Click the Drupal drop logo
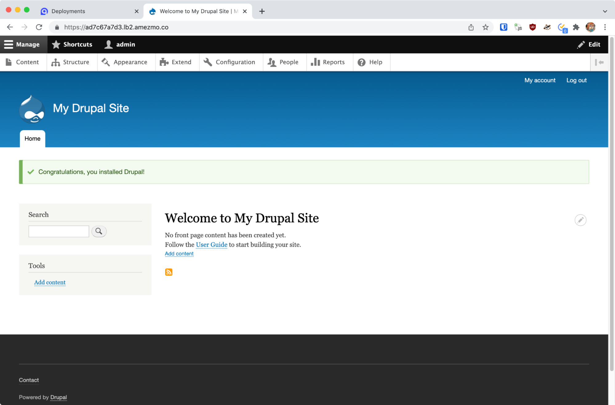The height and width of the screenshot is (405, 615). click(32, 109)
